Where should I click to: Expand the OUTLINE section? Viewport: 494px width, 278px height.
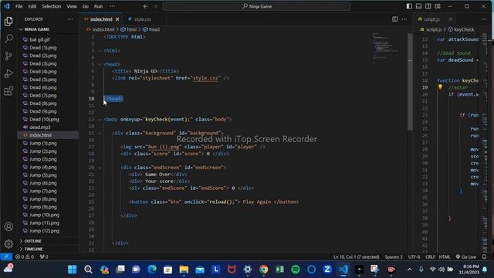click(x=32, y=241)
